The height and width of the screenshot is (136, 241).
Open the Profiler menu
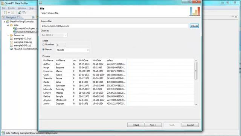click(x=12, y=8)
